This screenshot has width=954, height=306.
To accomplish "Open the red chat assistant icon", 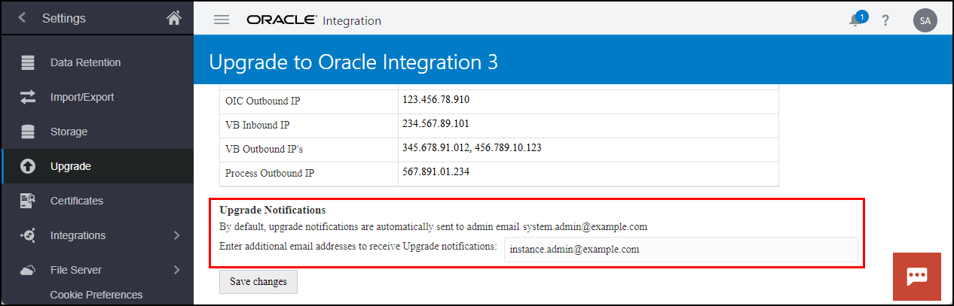I will coord(916,277).
